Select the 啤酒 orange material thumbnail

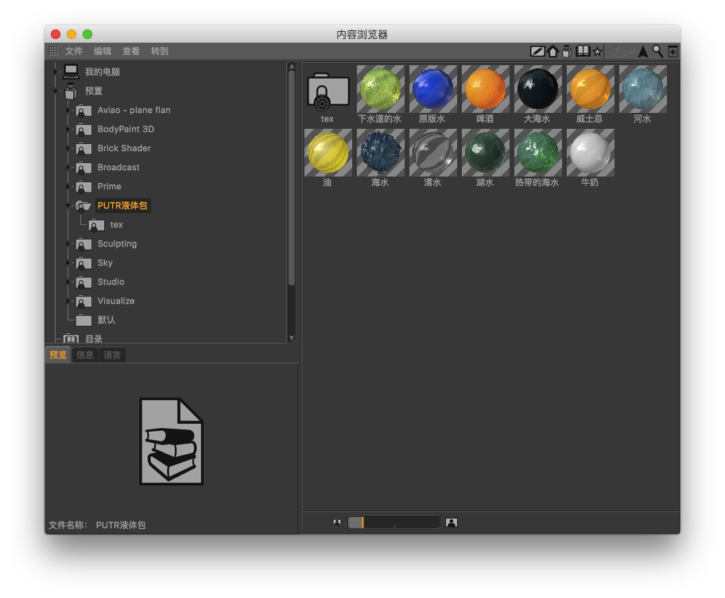485,89
